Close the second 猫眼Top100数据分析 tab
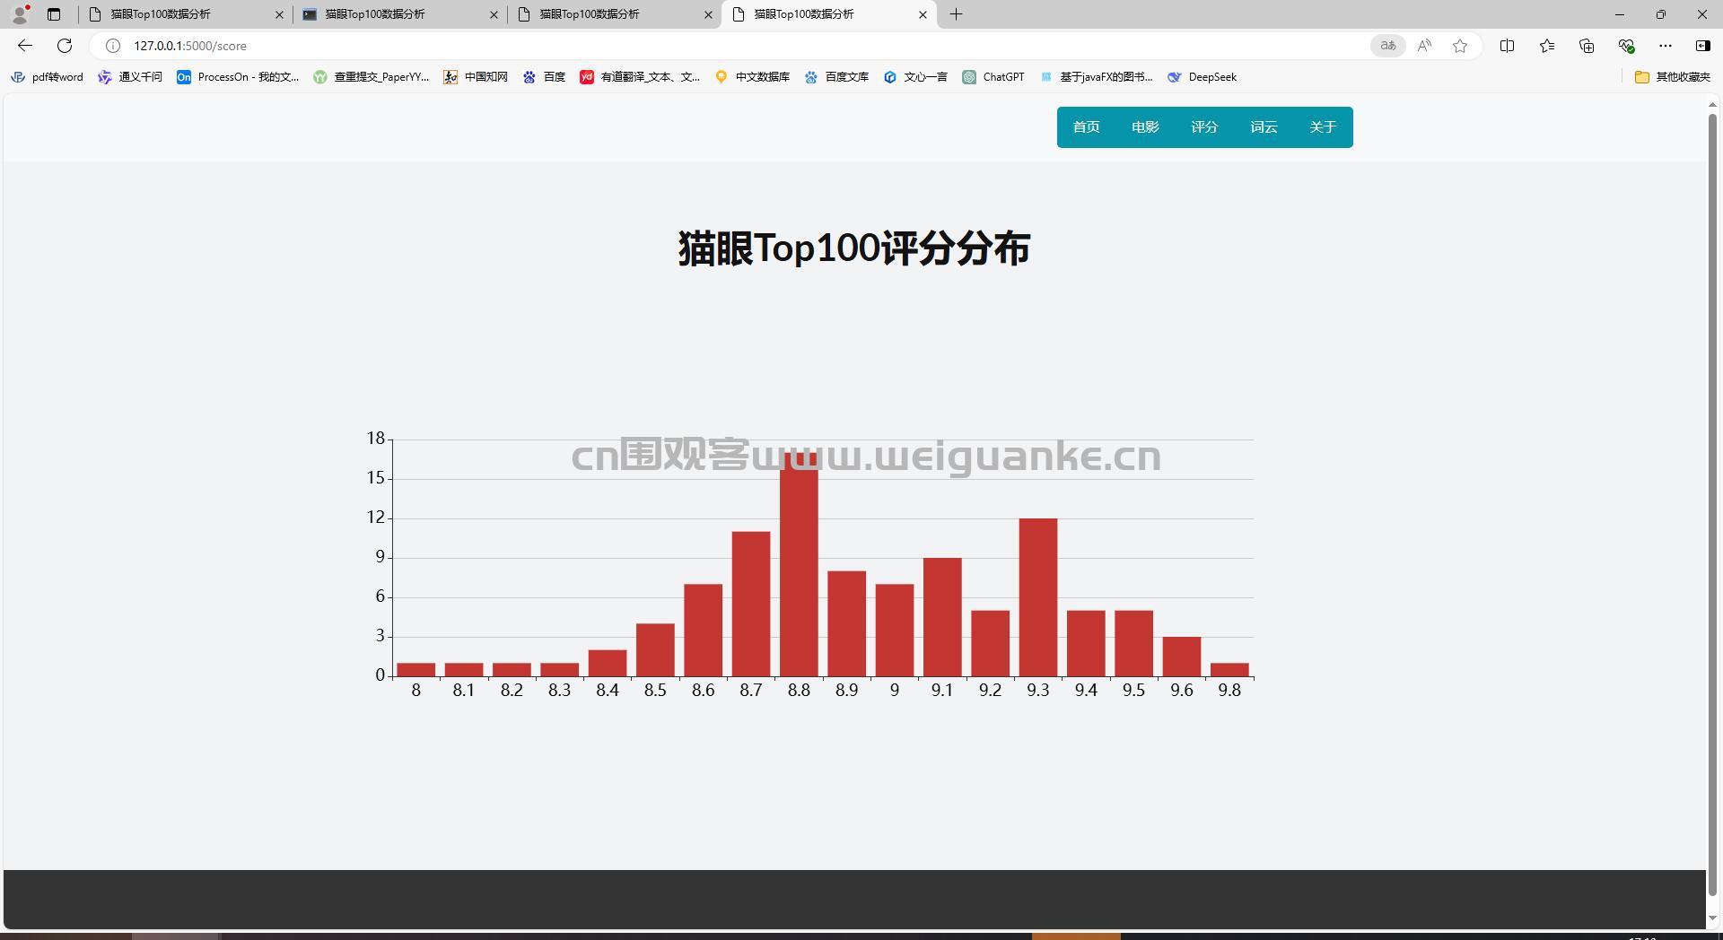 point(494,14)
